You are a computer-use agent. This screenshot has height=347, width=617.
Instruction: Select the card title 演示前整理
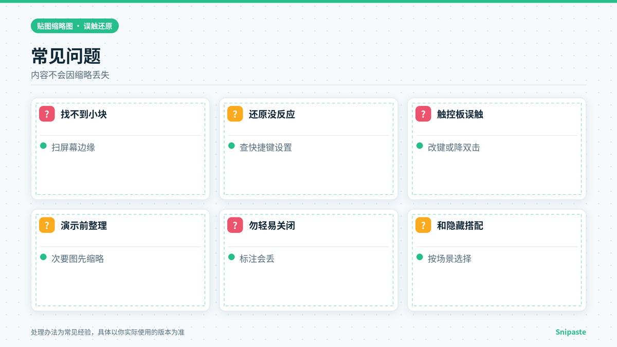pos(84,225)
